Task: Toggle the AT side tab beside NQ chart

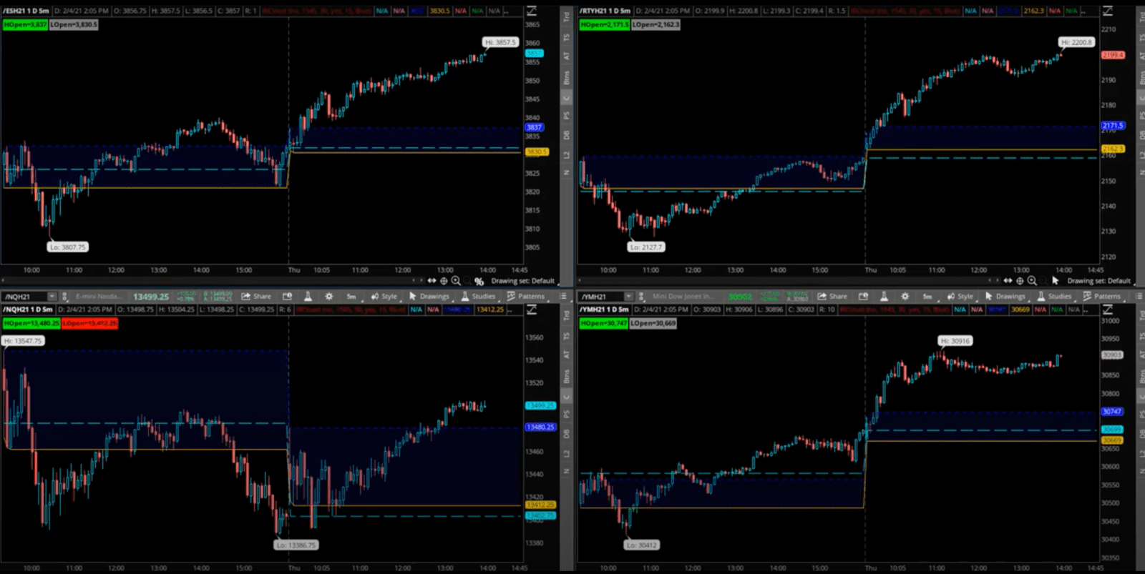Action: pyautogui.click(x=567, y=354)
